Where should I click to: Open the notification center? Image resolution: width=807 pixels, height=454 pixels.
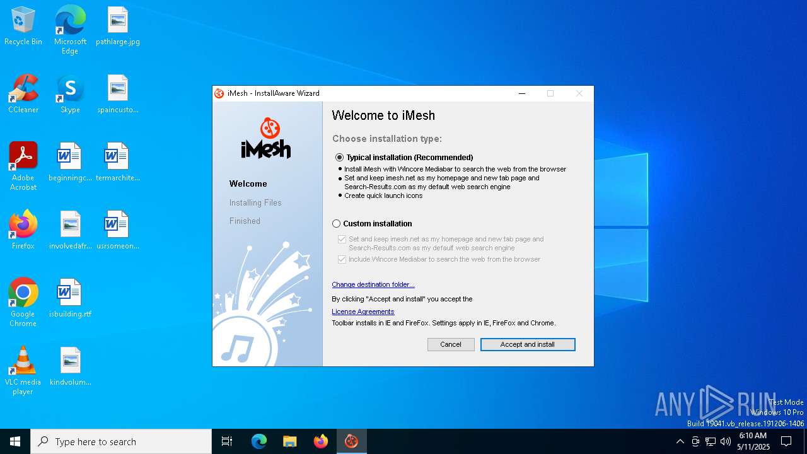point(786,441)
